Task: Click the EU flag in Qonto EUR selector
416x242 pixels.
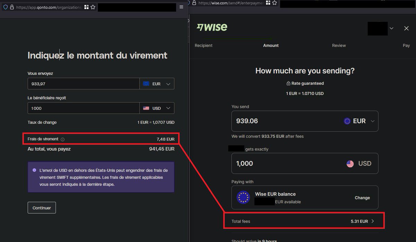Action: tap(146, 84)
